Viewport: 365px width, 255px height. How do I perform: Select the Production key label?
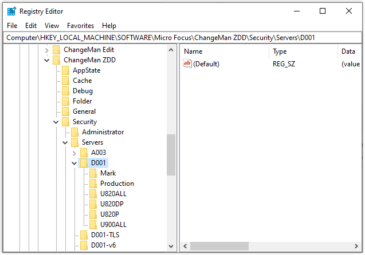(117, 184)
